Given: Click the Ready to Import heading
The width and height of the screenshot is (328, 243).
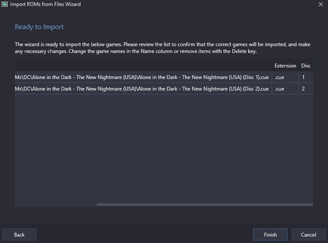Looking at the screenshot, I should pos(39,27).
